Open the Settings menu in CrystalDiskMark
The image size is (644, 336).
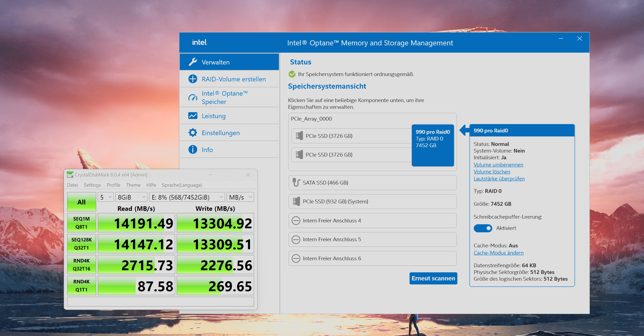[92, 185]
